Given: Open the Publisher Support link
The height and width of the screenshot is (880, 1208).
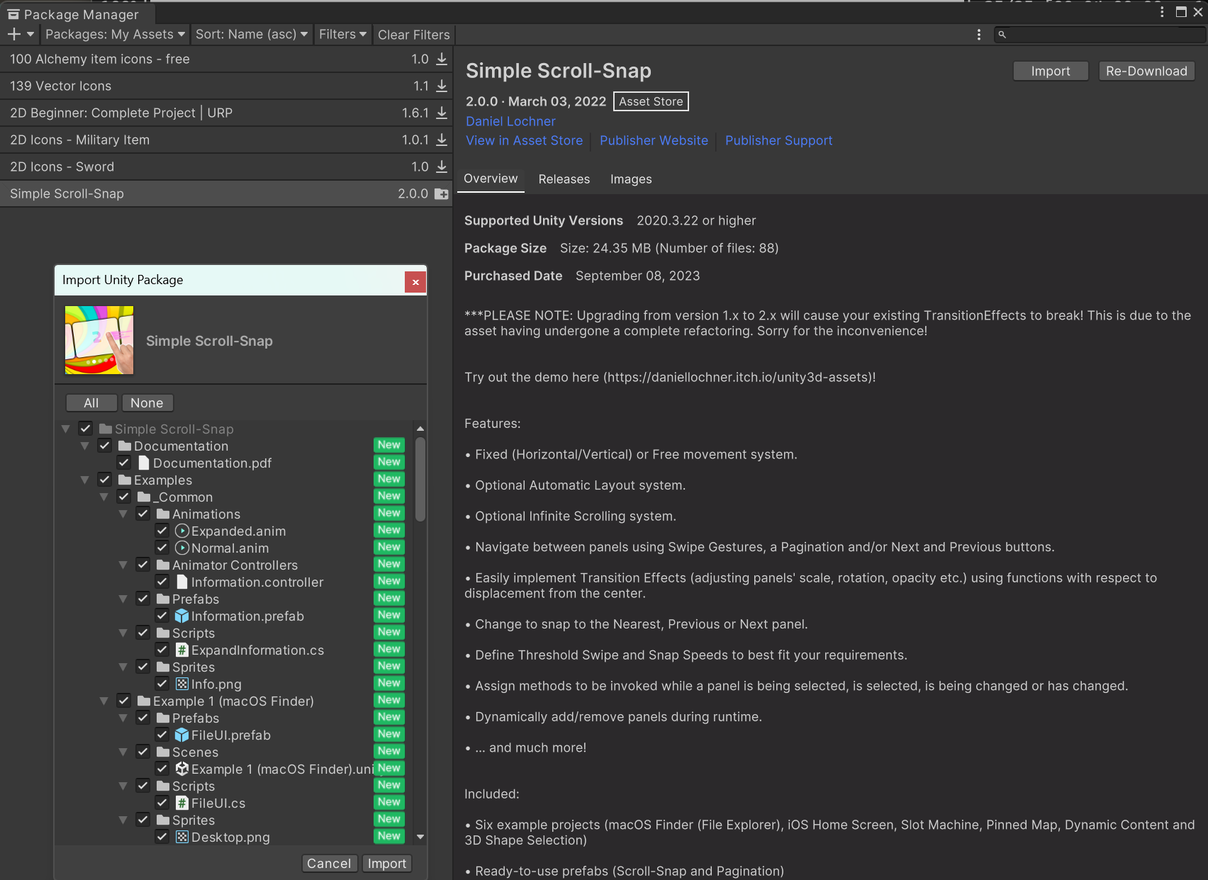Looking at the screenshot, I should (x=778, y=140).
